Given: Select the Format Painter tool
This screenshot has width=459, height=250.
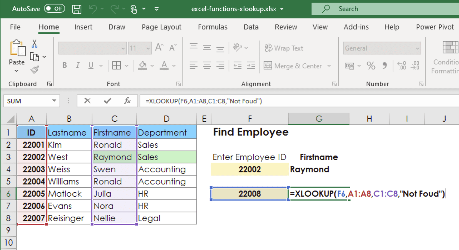Looking at the screenshot, I should click(x=34, y=70).
